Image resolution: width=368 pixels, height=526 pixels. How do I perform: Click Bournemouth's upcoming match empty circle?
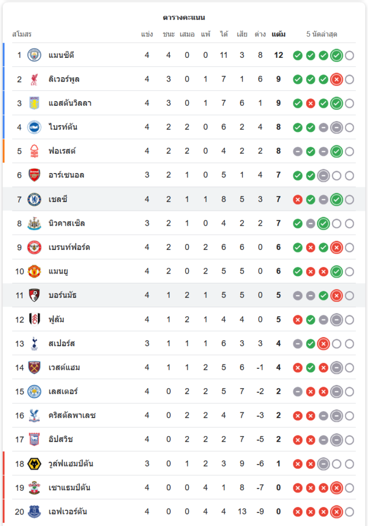coord(350,296)
